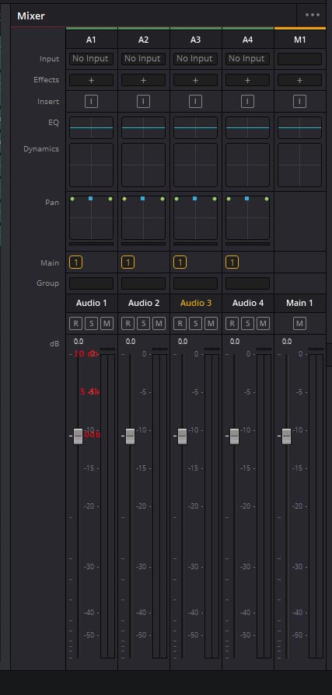
Task: Open the EQ graph for track A1
Action: 91,127
